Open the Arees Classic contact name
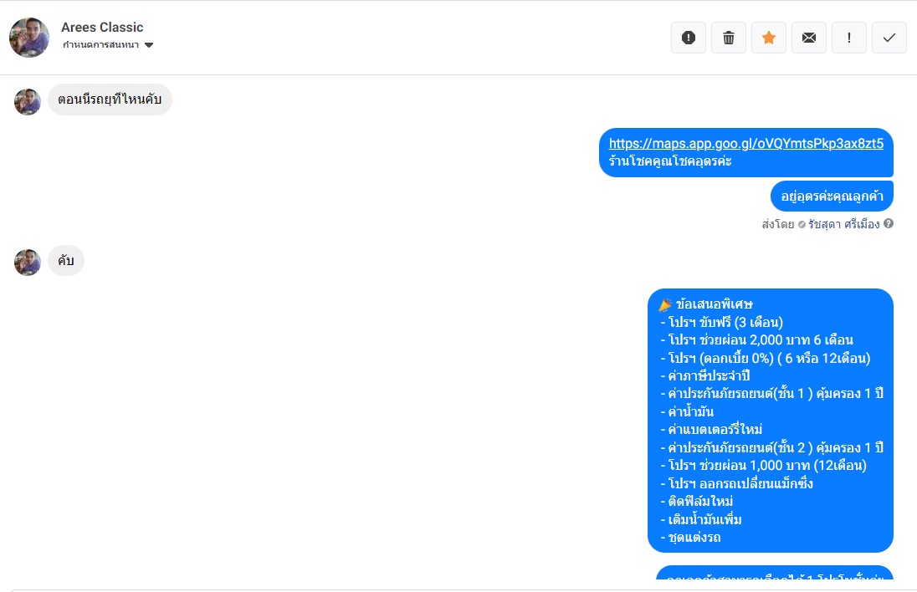The image size is (917, 592). point(102,28)
